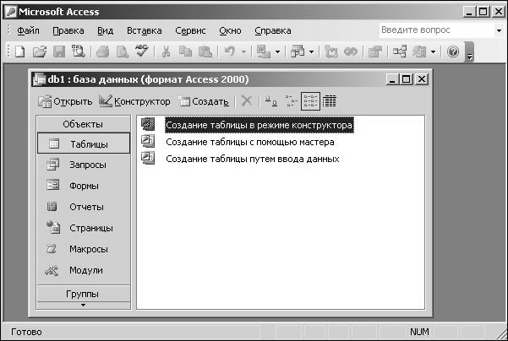Switch to Large Icons view
508x341 pixels.
click(x=271, y=101)
